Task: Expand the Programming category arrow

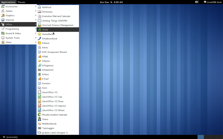Action: tap(36, 29)
